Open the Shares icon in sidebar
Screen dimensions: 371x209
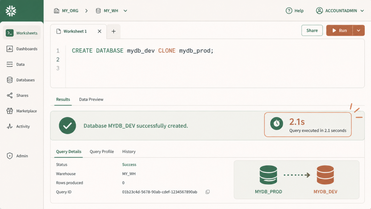(10, 95)
